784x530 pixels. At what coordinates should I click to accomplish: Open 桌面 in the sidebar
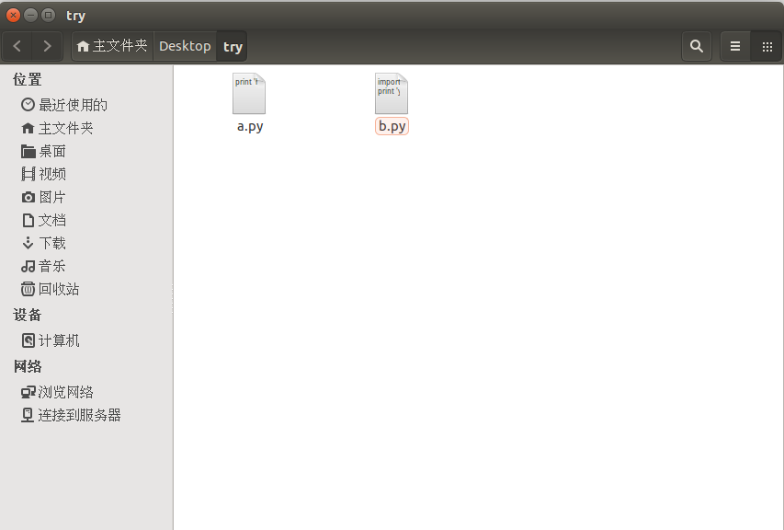coord(86,151)
